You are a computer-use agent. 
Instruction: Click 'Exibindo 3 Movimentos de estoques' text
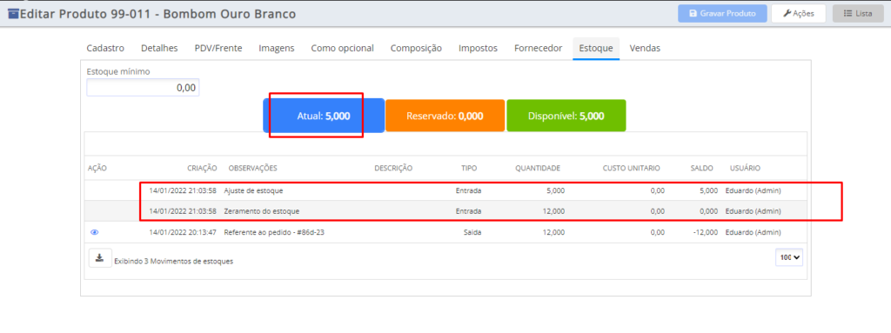click(x=173, y=262)
